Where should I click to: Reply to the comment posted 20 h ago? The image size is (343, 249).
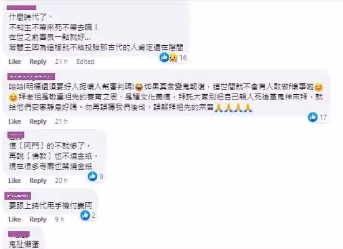(38, 181)
